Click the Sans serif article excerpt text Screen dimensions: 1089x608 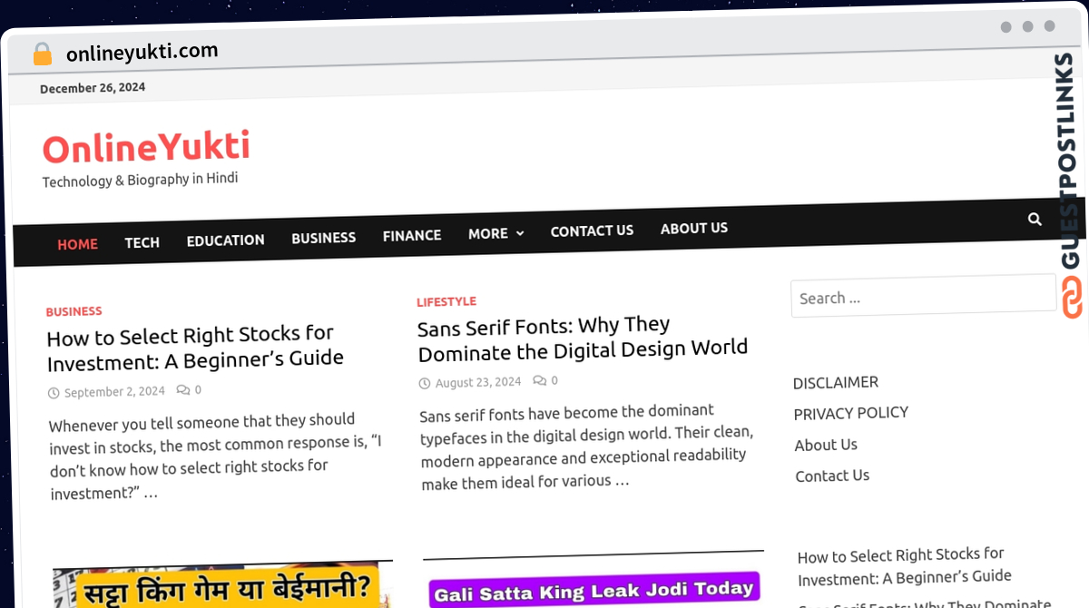(x=586, y=446)
